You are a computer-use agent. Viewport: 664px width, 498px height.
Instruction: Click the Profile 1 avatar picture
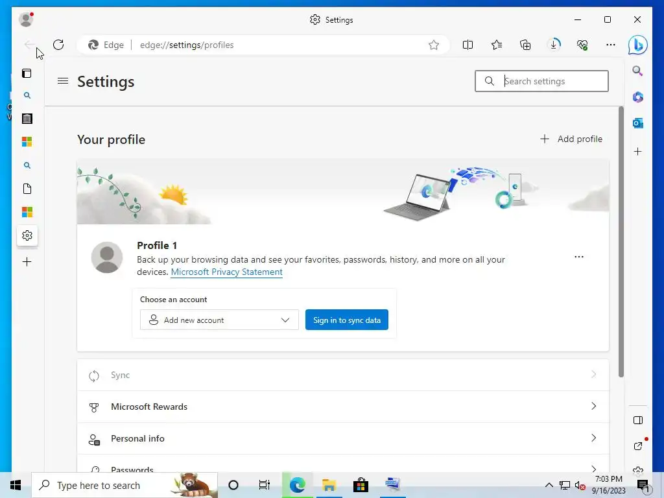pos(107,257)
